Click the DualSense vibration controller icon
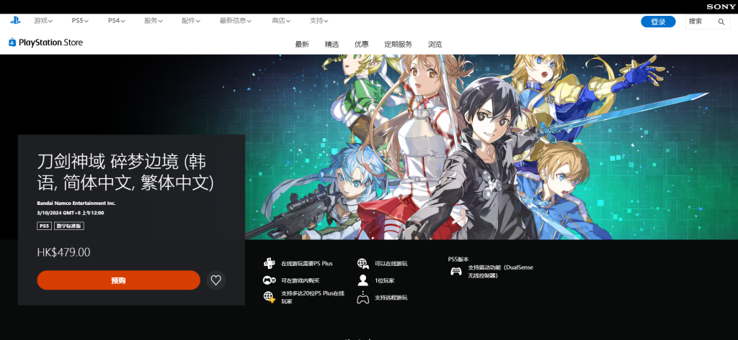738x340 pixels. coord(455,271)
